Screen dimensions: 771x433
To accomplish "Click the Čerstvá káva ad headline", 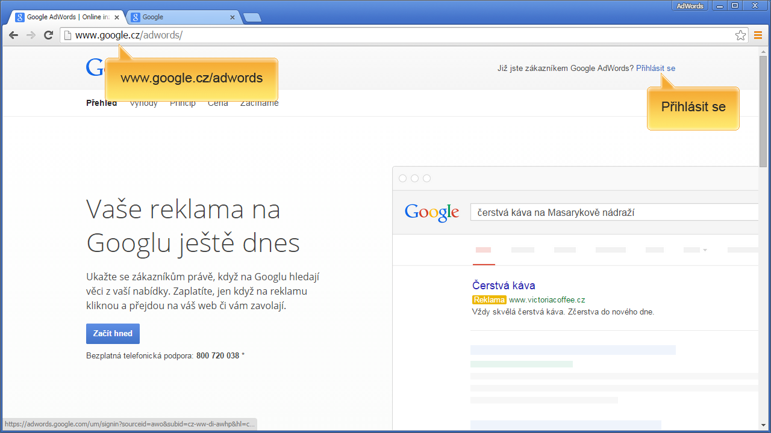I will pos(504,286).
